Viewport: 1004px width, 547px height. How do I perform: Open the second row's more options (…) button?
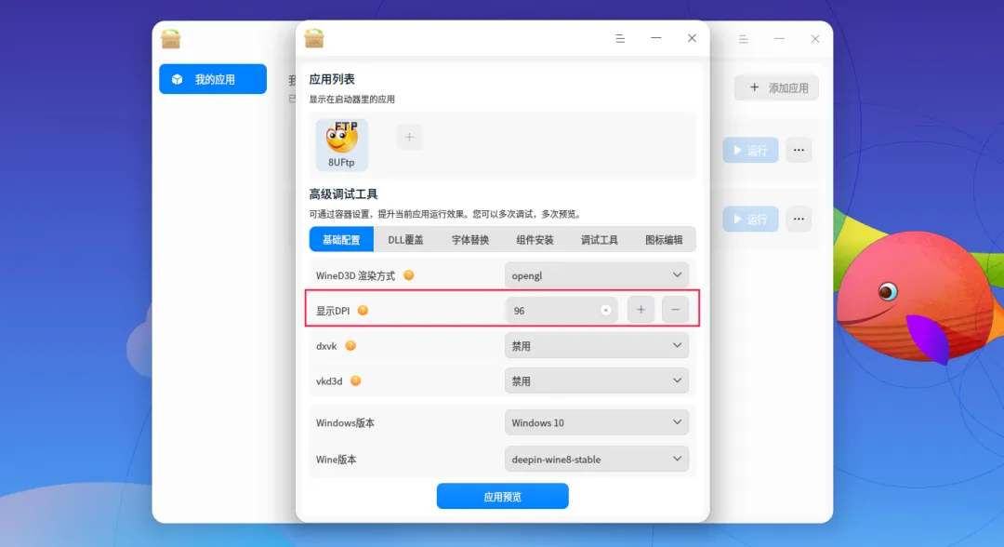799,219
